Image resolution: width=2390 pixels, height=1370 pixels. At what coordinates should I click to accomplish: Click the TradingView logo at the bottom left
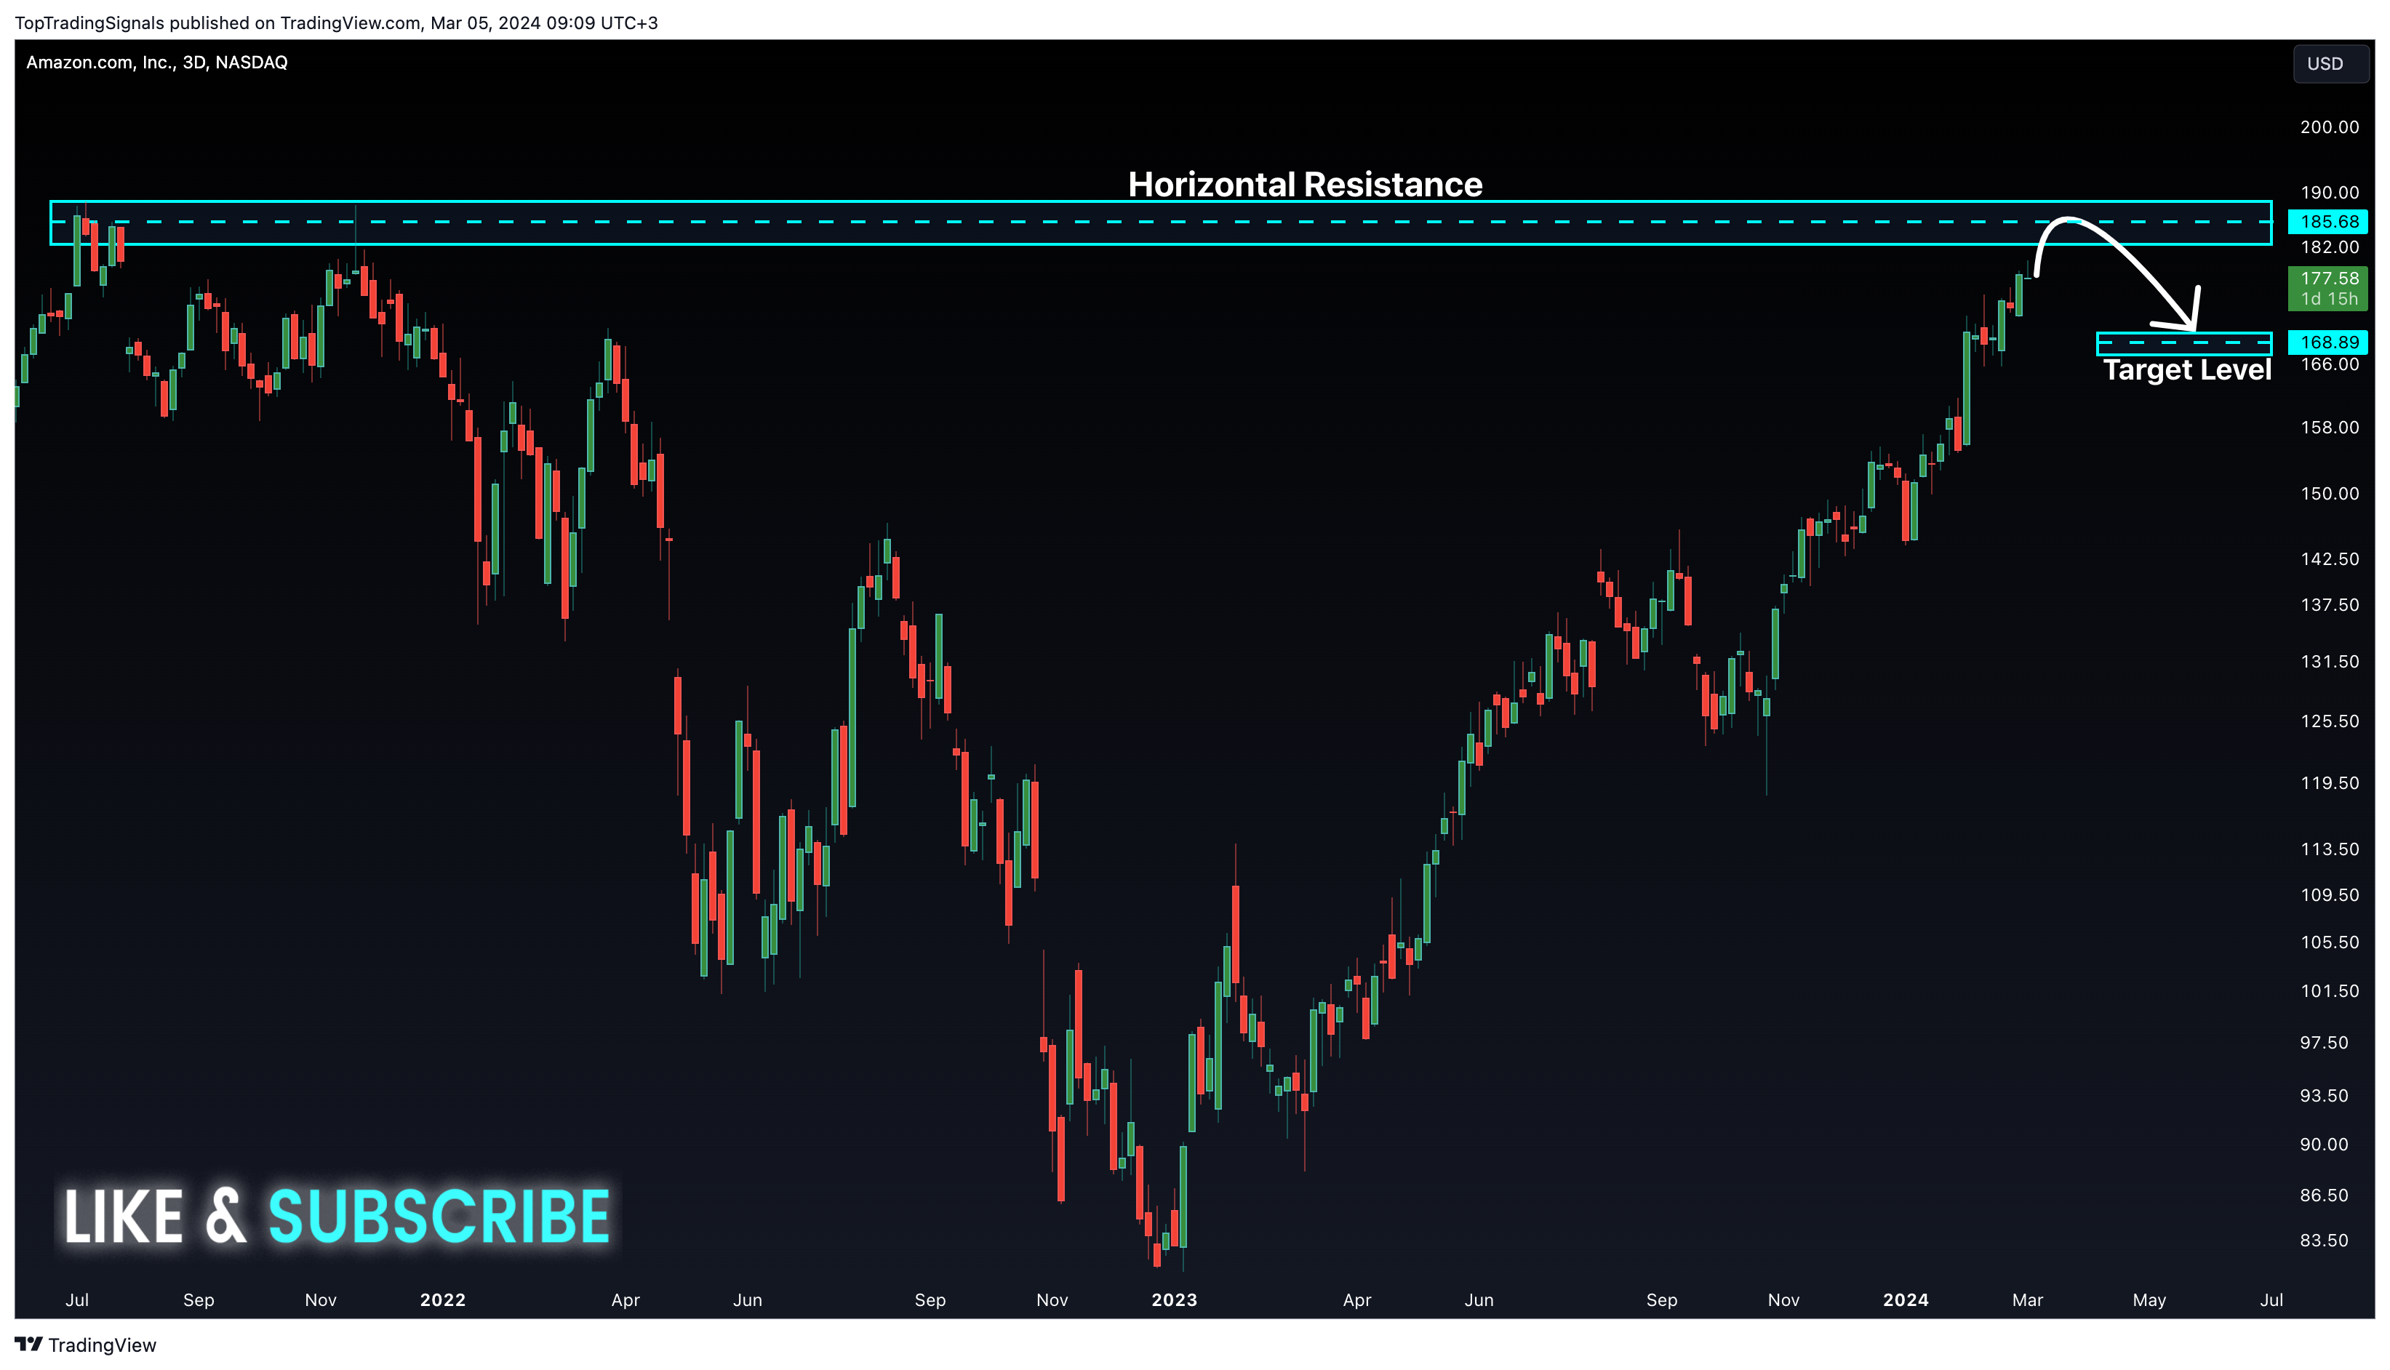pyautogui.click(x=86, y=1345)
